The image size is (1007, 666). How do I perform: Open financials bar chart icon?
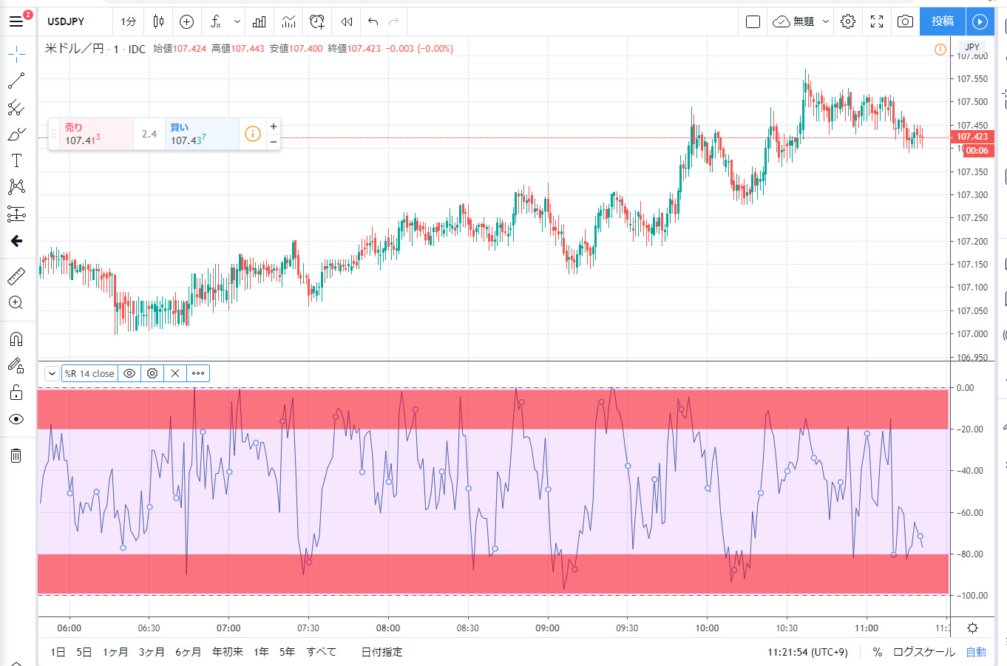point(260,21)
